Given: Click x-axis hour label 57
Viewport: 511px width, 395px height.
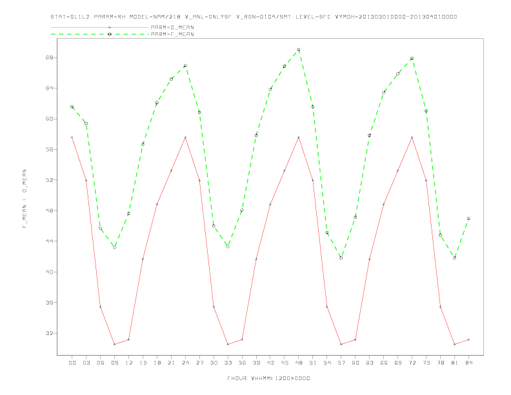Looking at the screenshot, I should click(x=341, y=363).
